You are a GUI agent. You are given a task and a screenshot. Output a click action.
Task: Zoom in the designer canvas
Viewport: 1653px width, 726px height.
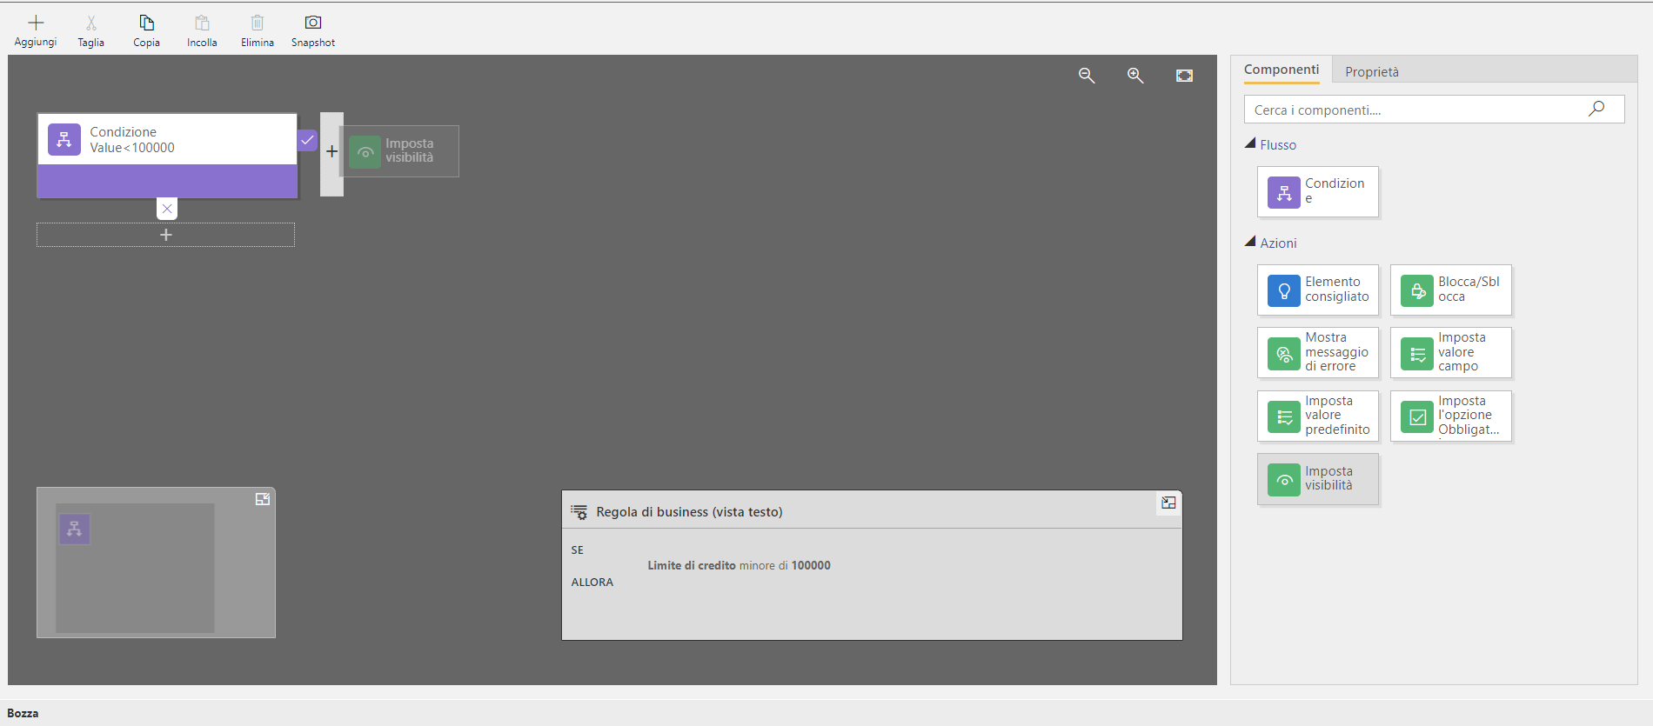(1135, 76)
